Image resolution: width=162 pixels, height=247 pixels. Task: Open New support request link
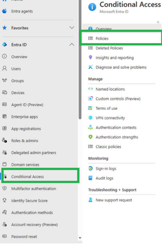[114, 200]
